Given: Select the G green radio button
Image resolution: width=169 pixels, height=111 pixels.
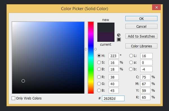Looking at the screenshot, I should (x=99, y=84).
